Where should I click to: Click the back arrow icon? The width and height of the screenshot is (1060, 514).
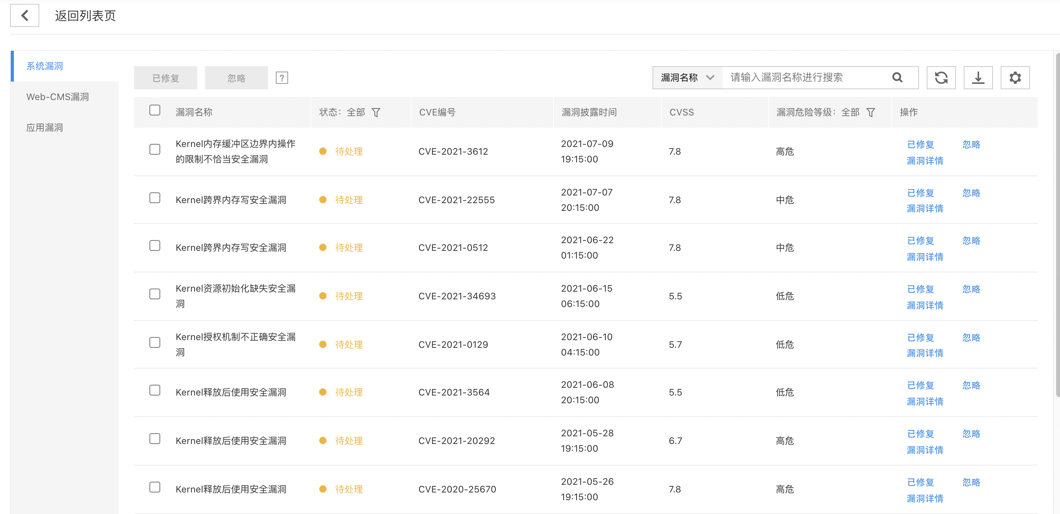point(25,16)
